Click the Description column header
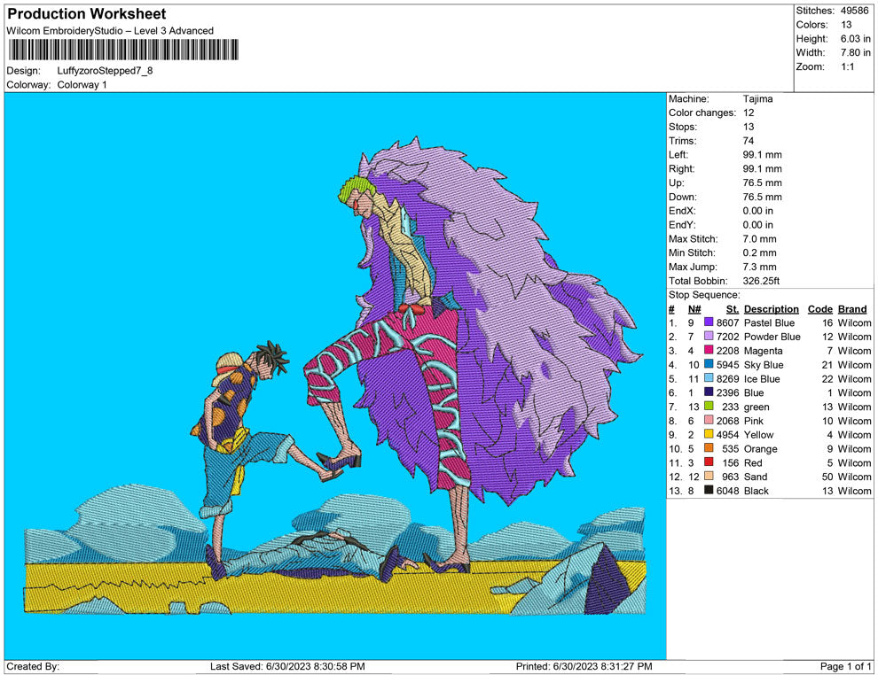This screenshot has width=878, height=675. click(x=771, y=309)
